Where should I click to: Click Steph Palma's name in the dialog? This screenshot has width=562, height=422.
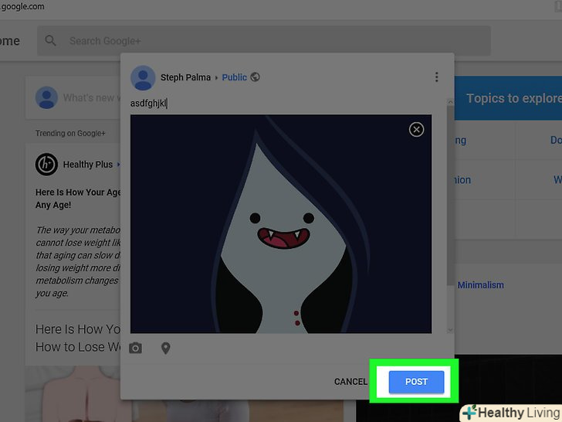[185, 77]
